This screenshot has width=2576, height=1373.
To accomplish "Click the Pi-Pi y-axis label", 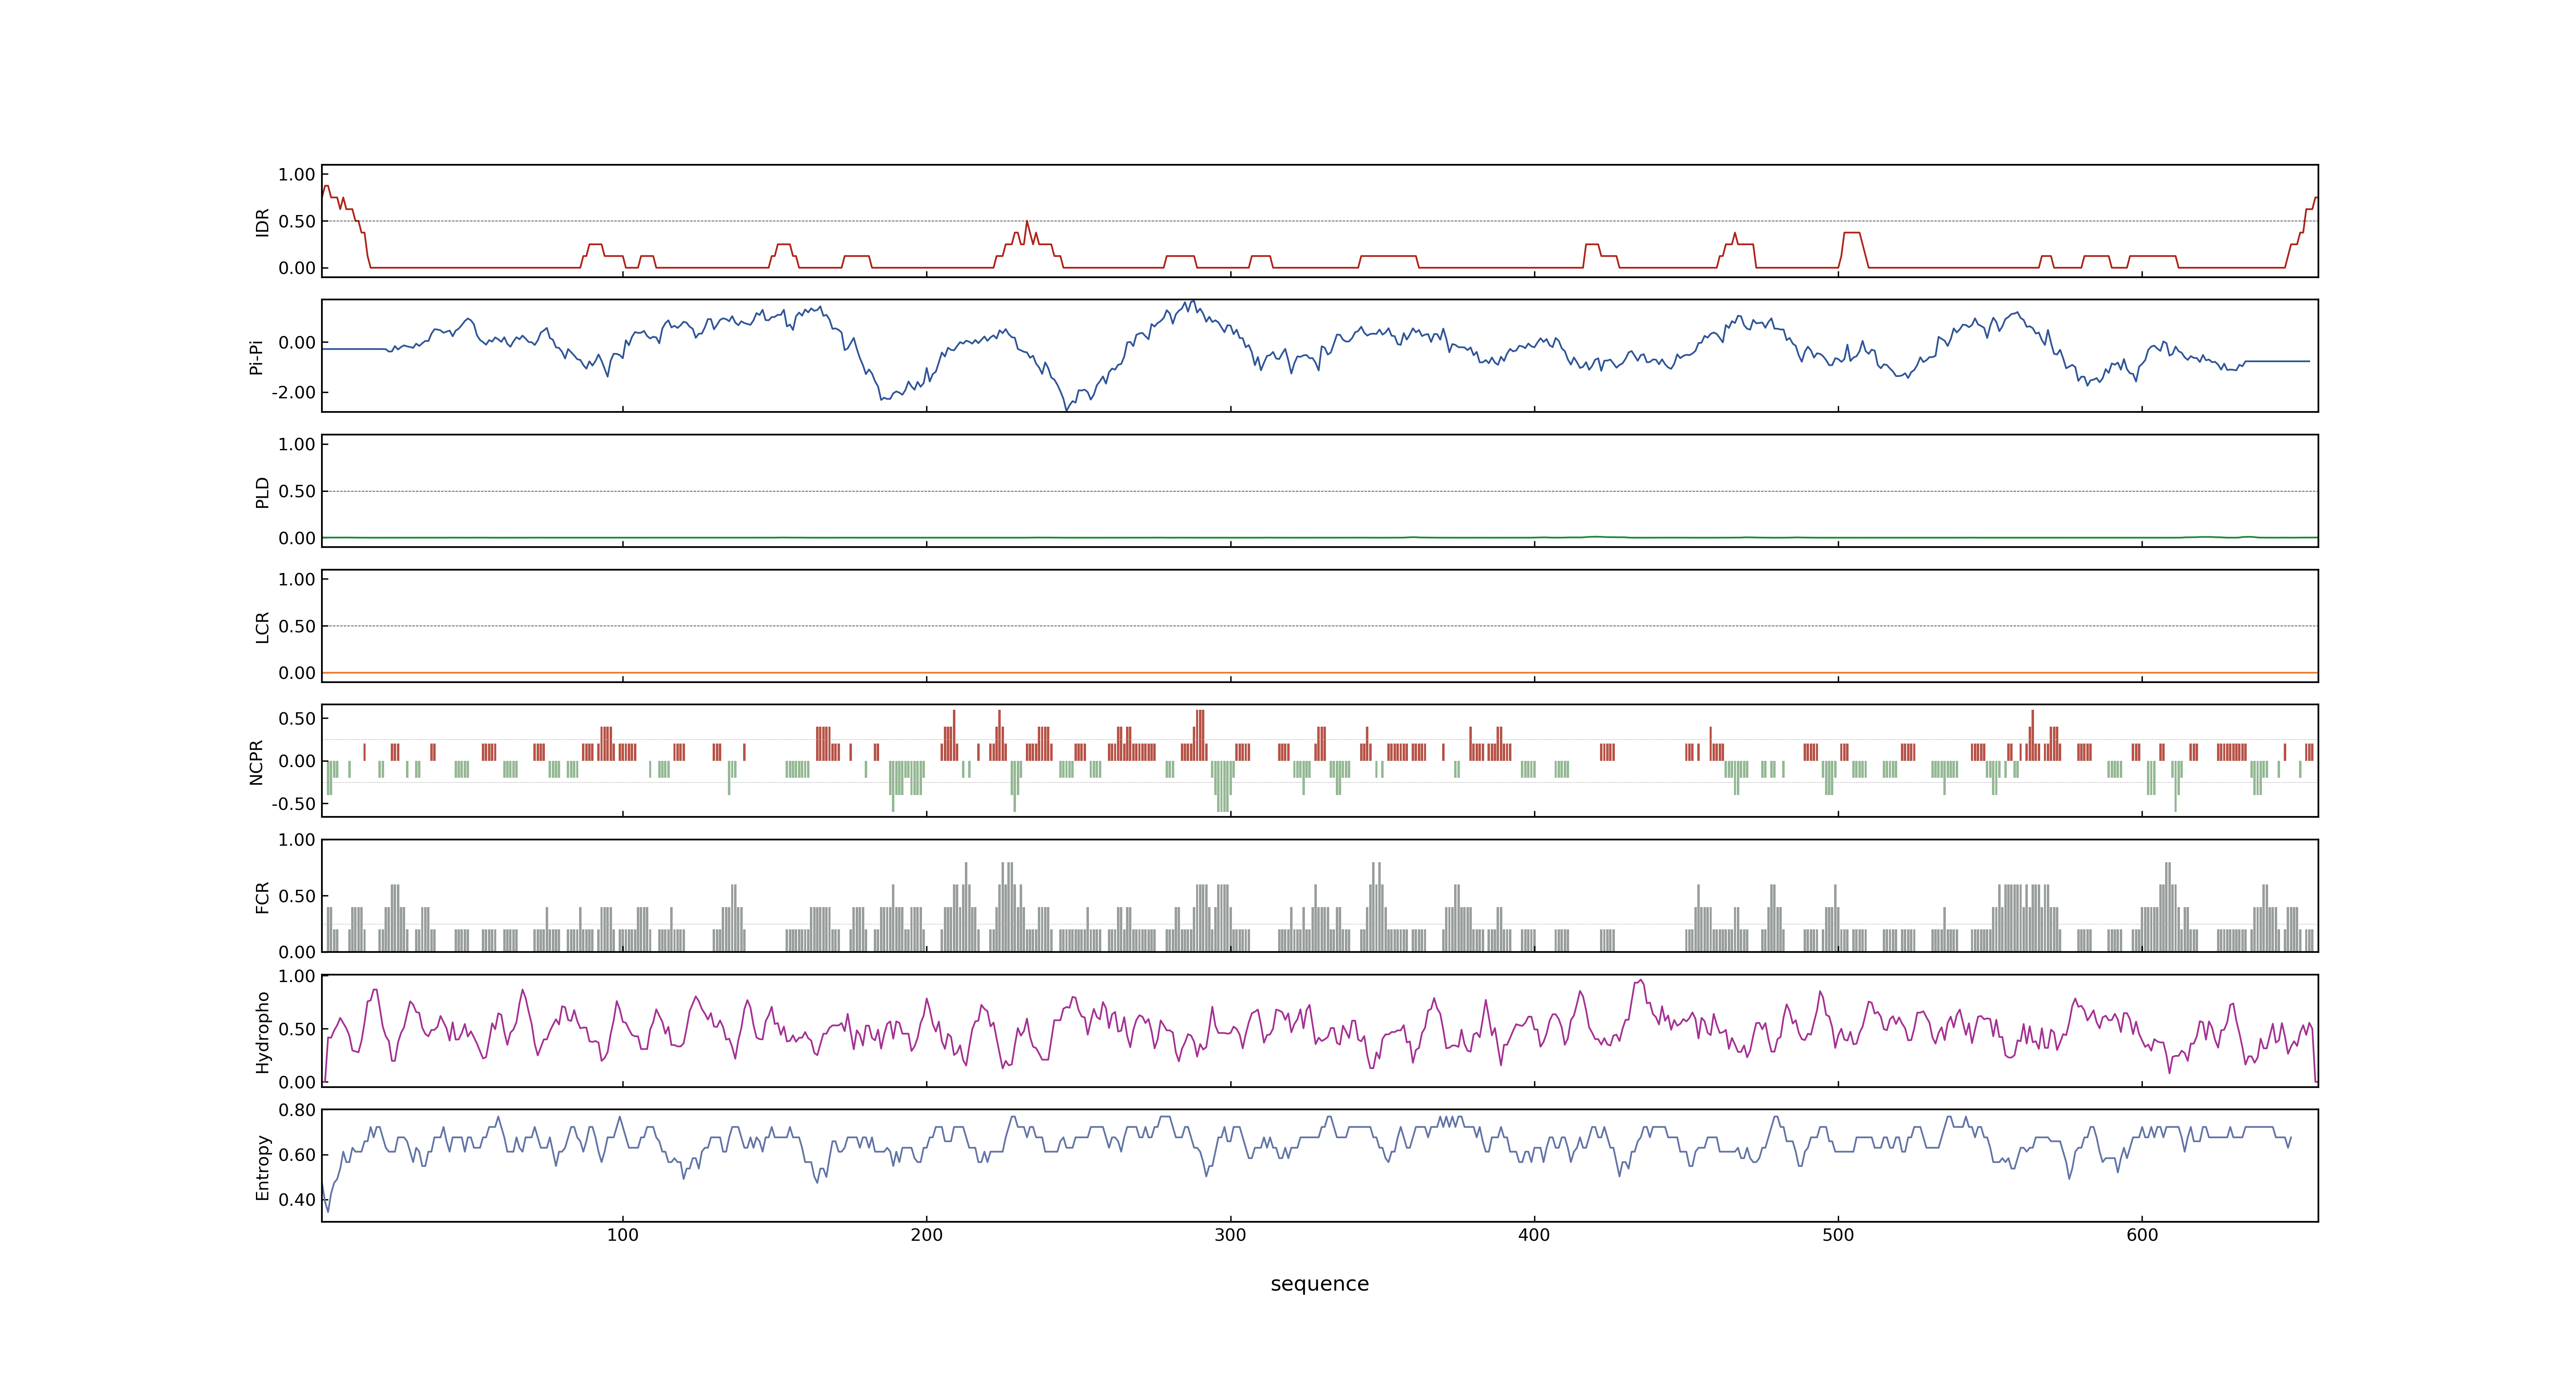I will 256,357.
